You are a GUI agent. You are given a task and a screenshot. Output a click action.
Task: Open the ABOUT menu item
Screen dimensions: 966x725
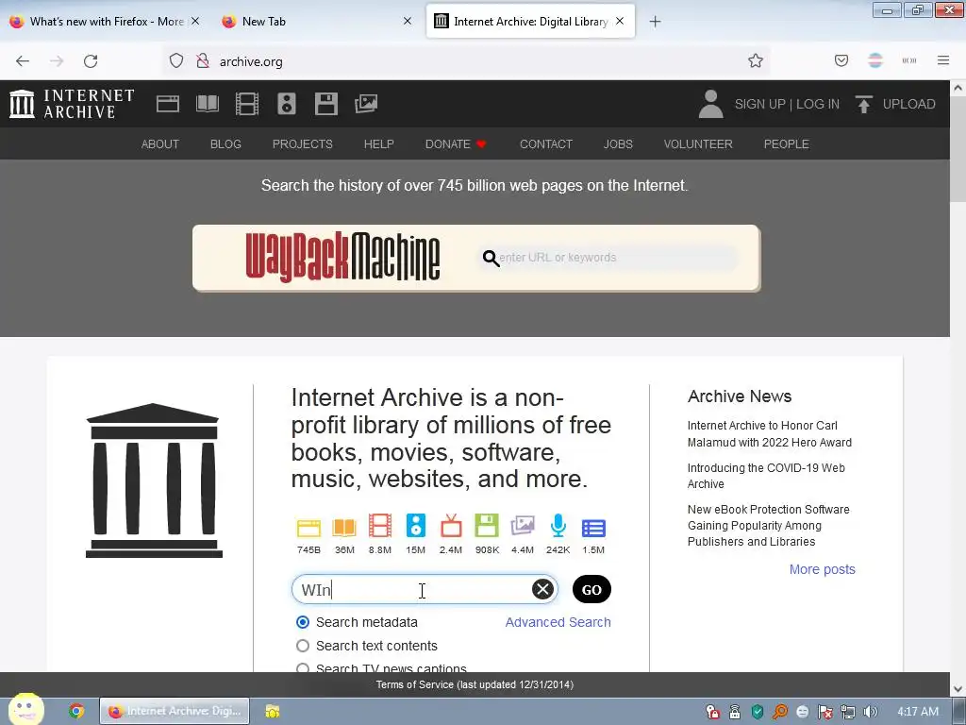[160, 143]
